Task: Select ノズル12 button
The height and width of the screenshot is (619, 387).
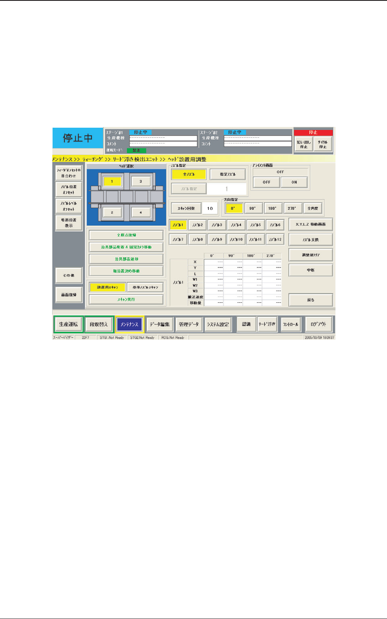Action: [x=275, y=239]
